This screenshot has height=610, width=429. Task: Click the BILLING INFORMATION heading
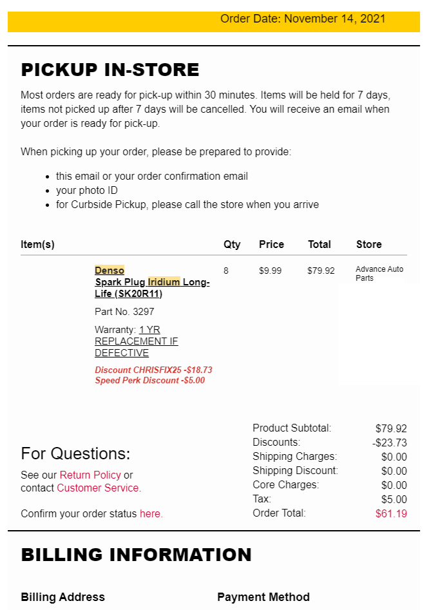click(x=136, y=555)
